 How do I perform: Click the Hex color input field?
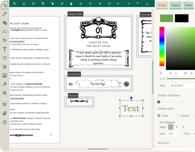coord(182,86)
